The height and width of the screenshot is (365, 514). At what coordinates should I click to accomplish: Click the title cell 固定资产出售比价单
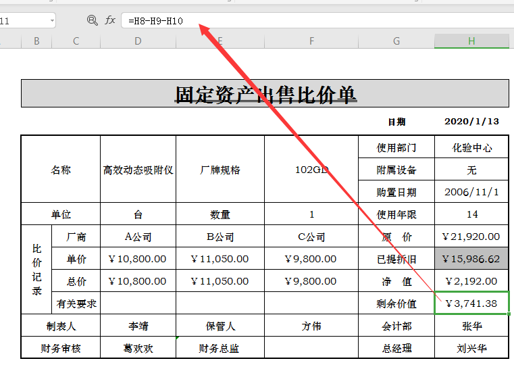265,93
